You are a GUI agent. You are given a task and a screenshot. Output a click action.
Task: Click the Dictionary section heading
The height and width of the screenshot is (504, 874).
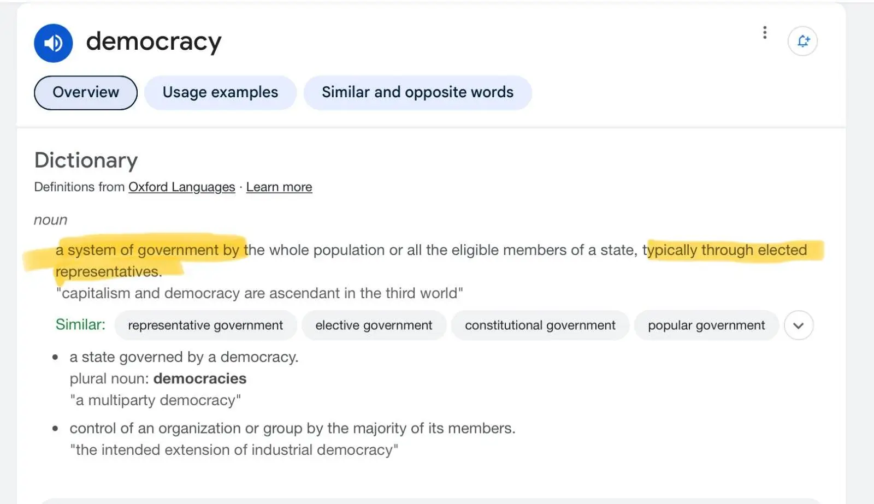coord(86,161)
